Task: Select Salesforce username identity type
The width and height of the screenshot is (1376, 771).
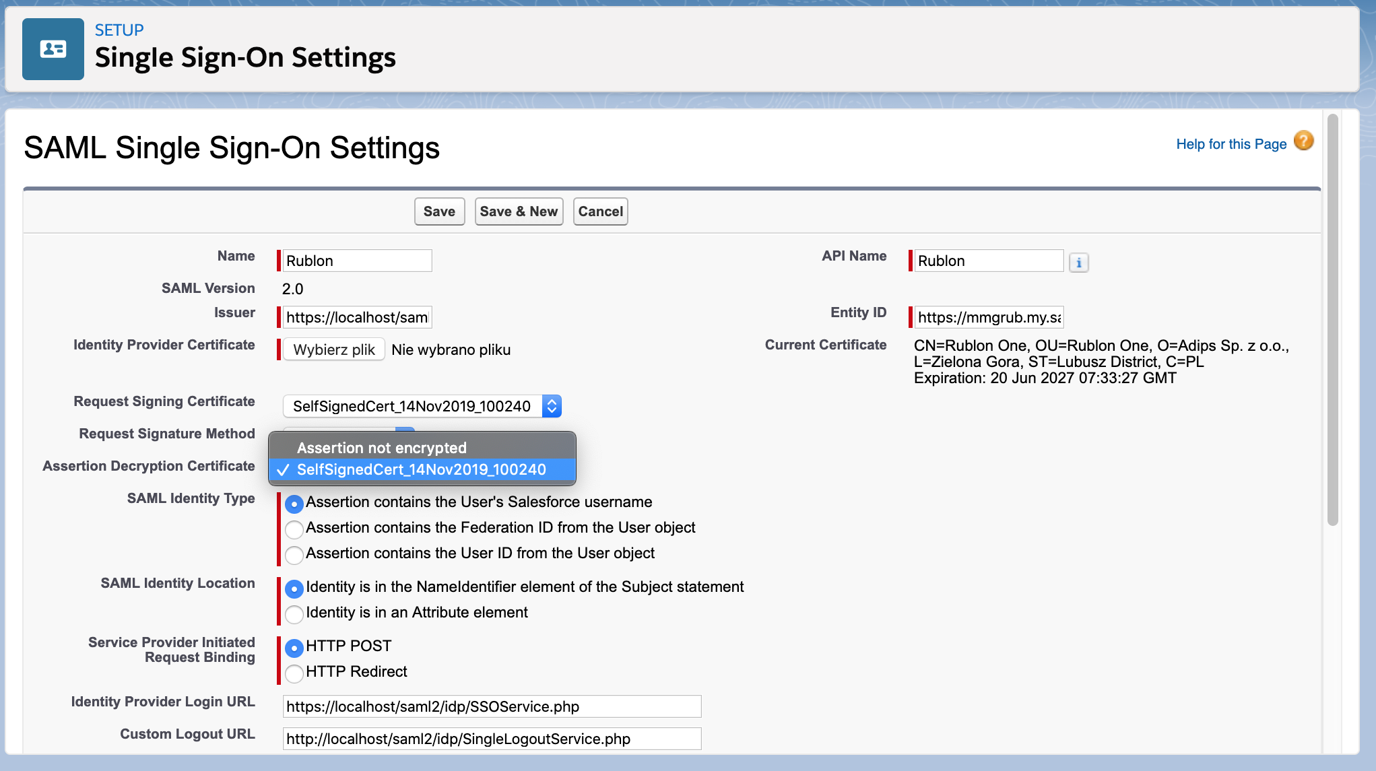Action: 294,504
